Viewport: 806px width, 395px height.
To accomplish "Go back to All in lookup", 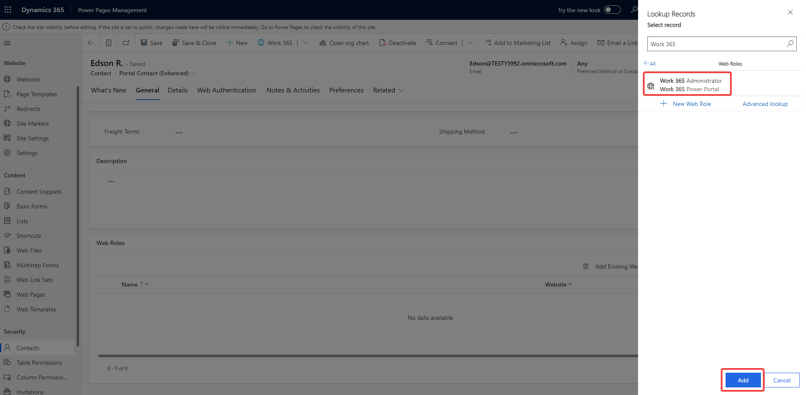I will click(x=649, y=63).
